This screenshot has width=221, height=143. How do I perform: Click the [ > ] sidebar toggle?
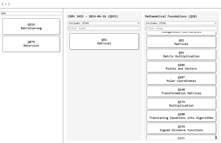click(x=6, y=4)
